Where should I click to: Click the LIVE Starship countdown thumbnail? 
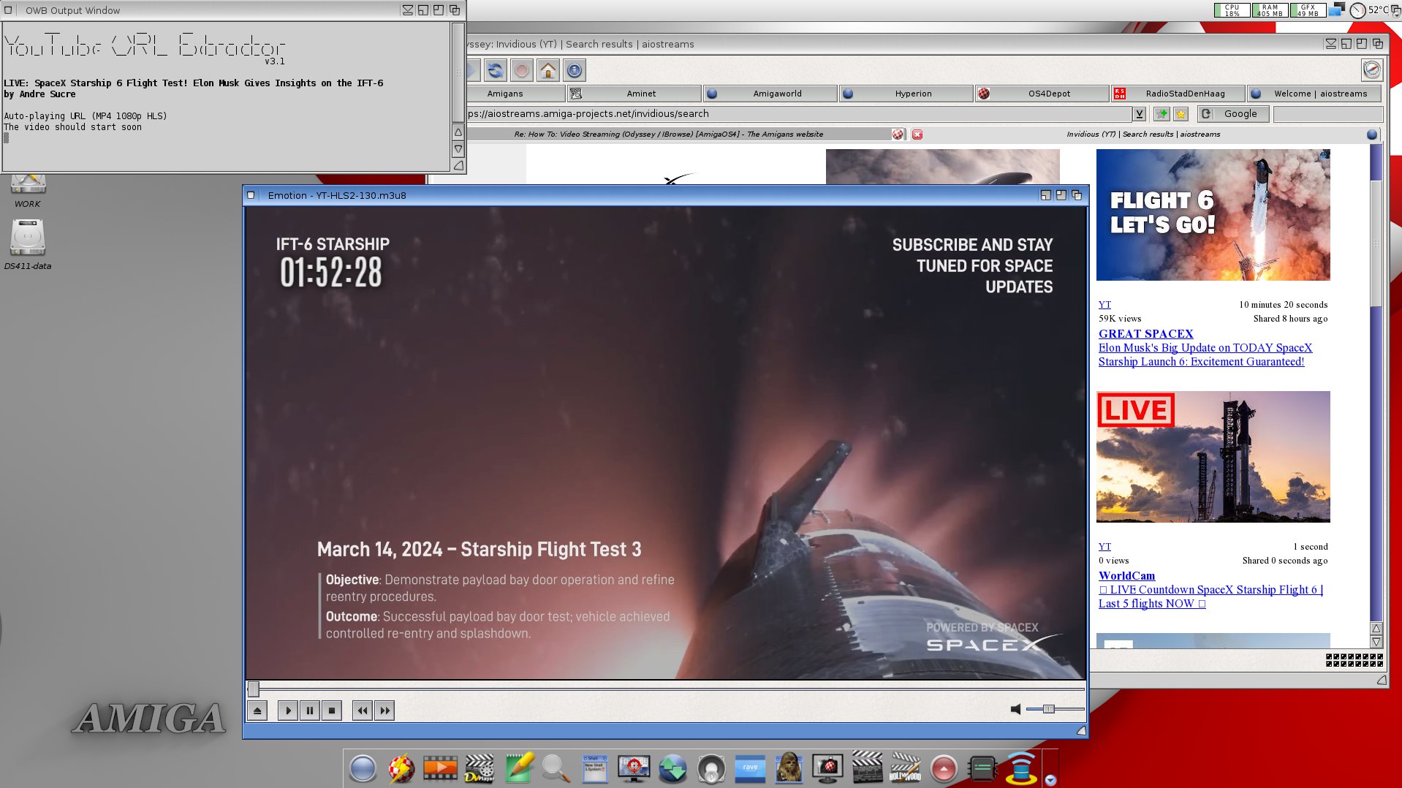(1213, 457)
